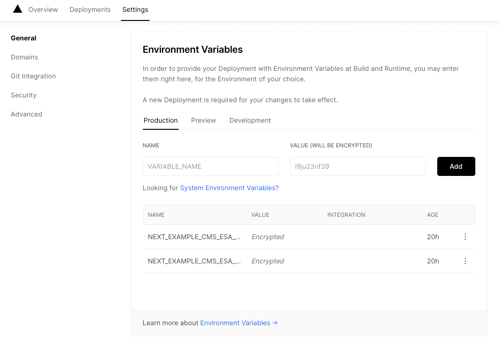Open options menu for first environment variable
Screen dimensions: 502x339
465,237
